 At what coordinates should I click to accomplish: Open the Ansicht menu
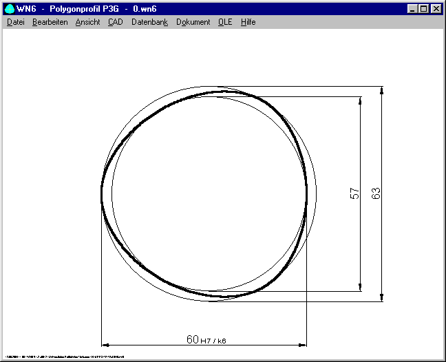pos(87,22)
